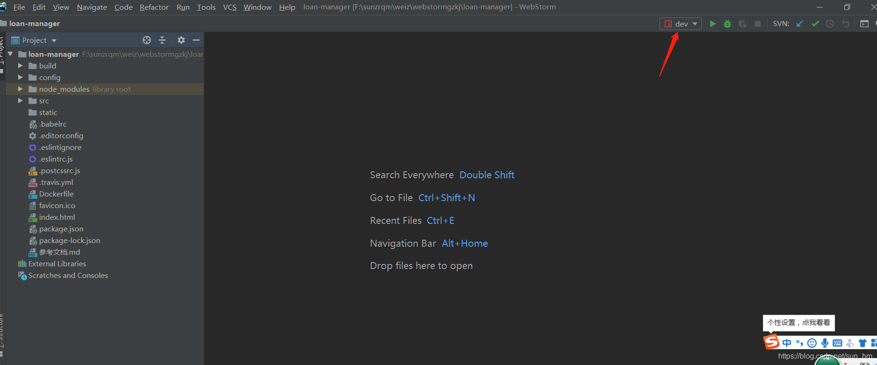Revert changes with the undo arrow
This screenshot has width=877, height=365.
click(846, 24)
